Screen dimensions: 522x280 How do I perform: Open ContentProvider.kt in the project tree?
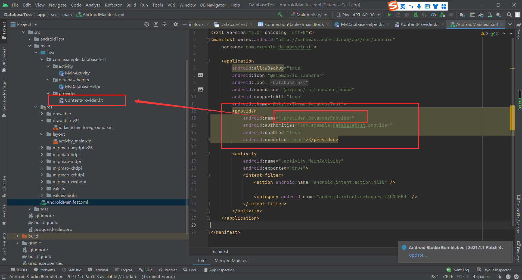[x=84, y=100]
